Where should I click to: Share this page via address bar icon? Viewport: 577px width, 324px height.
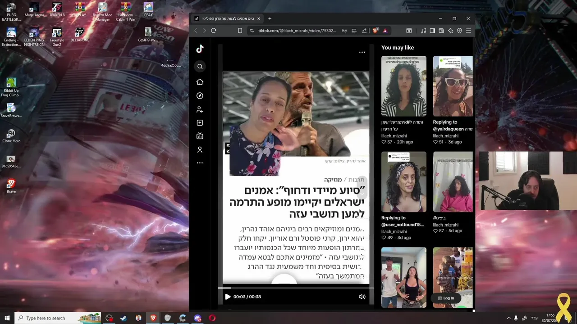click(x=364, y=31)
